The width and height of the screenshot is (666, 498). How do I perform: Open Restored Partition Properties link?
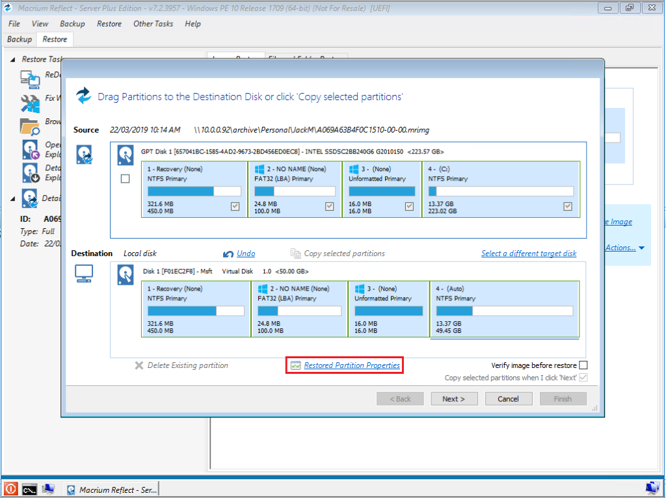pos(351,365)
